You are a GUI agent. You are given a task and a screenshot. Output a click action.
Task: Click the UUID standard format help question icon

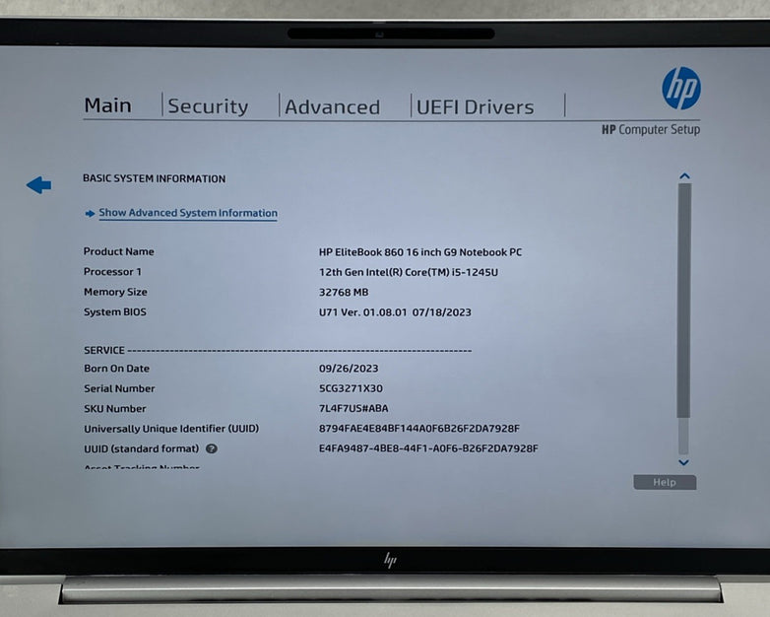tap(212, 448)
